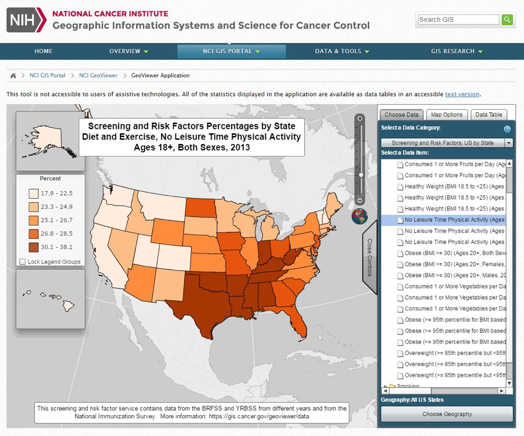524x436 pixels.
Task: Switch to the Data Table tab
Action: click(x=489, y=114)
